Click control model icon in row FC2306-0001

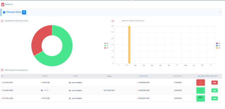click(x=138, y=82)
